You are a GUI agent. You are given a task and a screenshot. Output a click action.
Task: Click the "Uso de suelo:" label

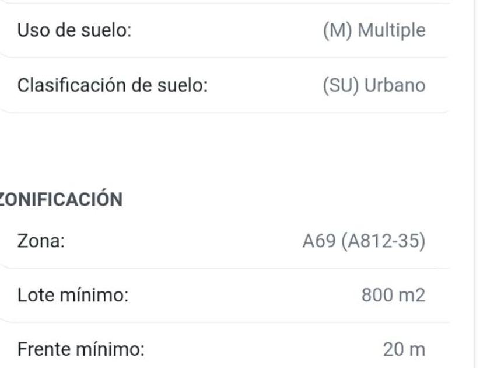pos(73,30)
